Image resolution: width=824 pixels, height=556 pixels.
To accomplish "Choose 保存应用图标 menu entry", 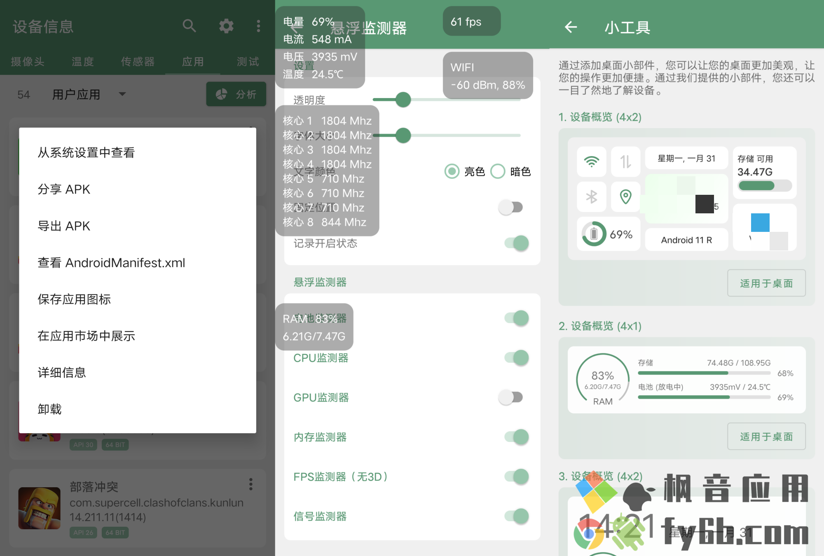I will pos(138,299).
